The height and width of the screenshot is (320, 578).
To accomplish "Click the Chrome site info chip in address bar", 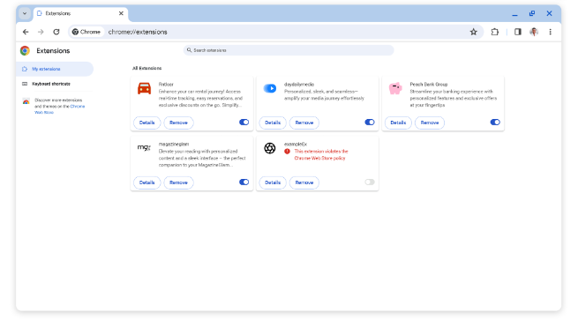I will [86, 32].
